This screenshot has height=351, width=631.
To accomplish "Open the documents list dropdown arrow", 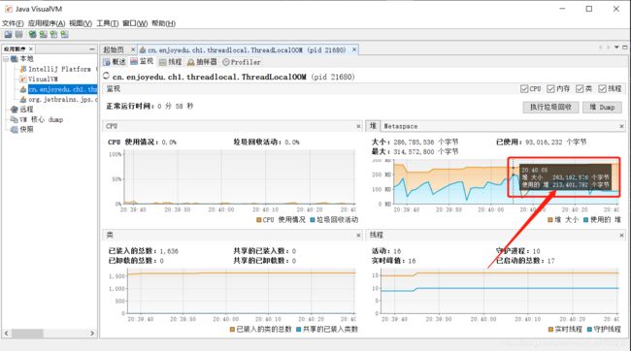I will pyautogui.click(x=616, y=48).
